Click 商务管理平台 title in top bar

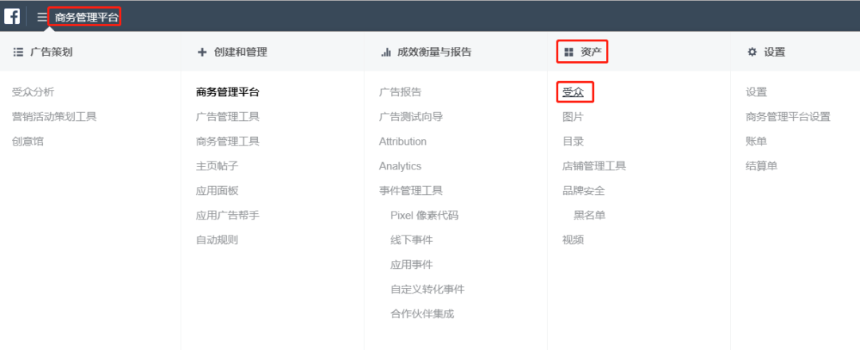(86, 17)
